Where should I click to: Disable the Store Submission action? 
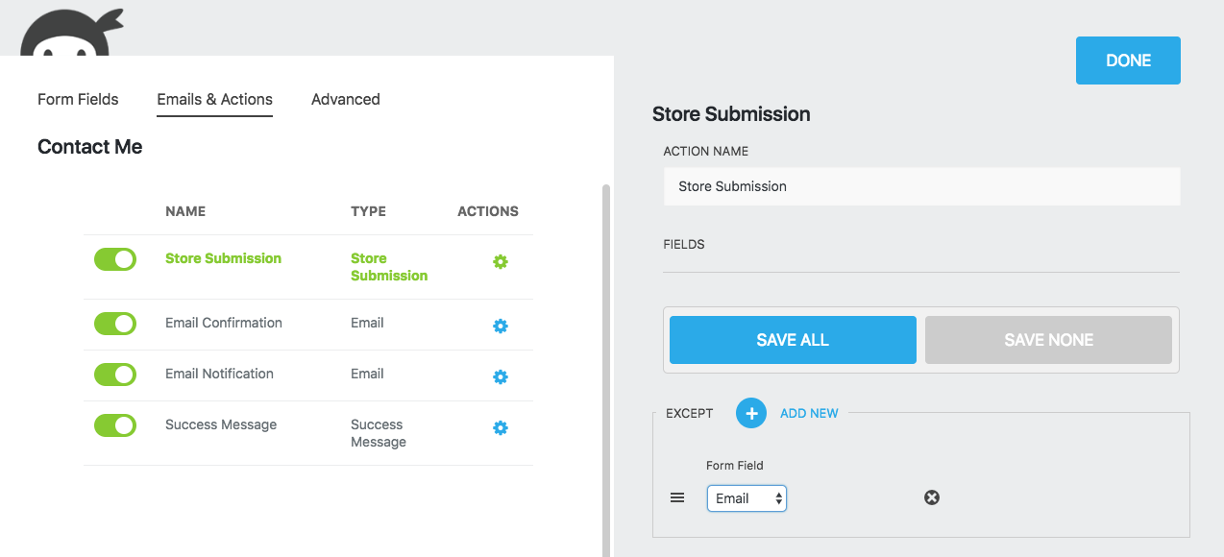pos(114,259)
